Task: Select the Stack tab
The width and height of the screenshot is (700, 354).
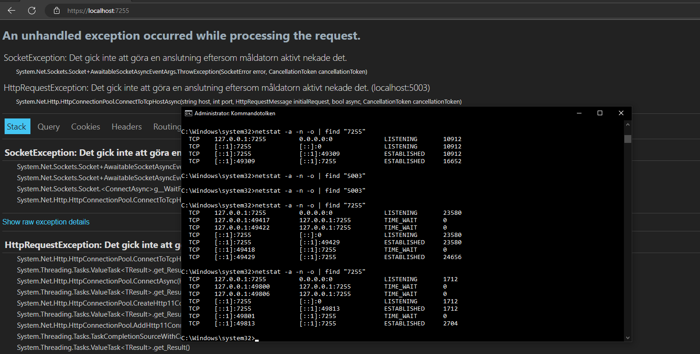Action: coord(17,127)
